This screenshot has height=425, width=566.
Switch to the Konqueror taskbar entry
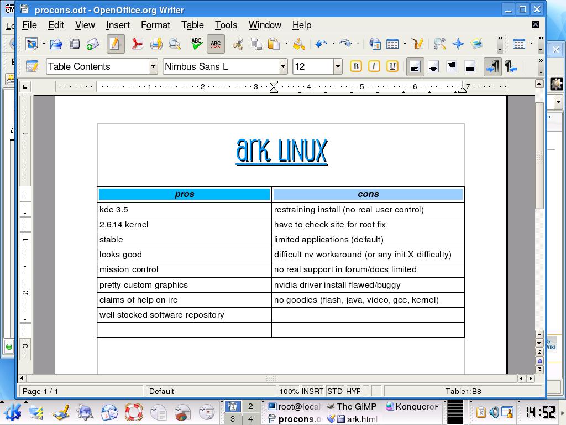pyautogui.click(x=411, y=407)
